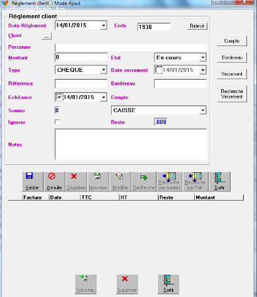
Task: Click the bottom Supprimer red X button
Action: tap(127, 284)
